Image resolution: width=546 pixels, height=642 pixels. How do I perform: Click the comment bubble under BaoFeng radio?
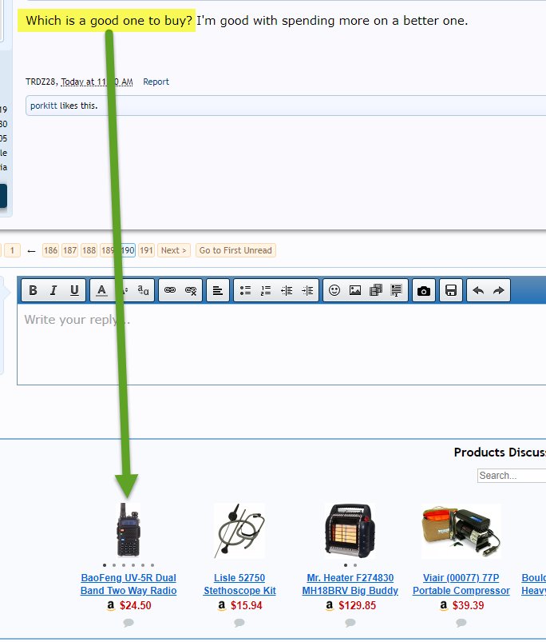point(129,623)
